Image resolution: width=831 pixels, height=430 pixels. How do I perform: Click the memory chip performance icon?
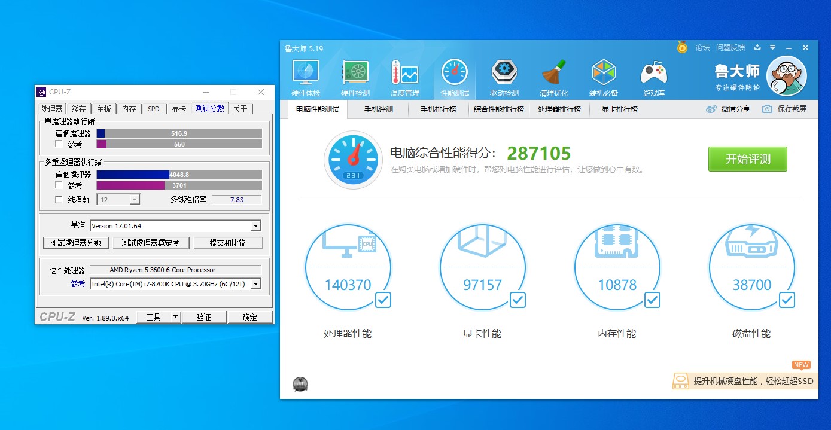[617, 242]
